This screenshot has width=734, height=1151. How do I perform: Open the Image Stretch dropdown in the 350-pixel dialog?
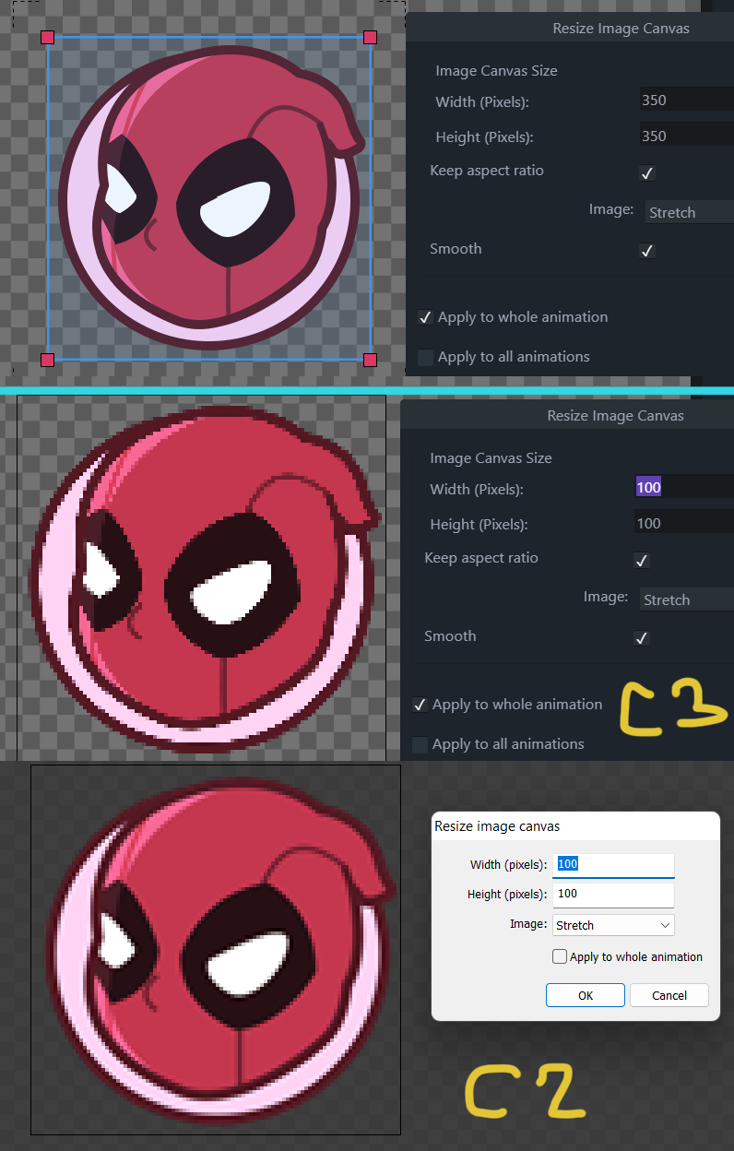[689, 212]
